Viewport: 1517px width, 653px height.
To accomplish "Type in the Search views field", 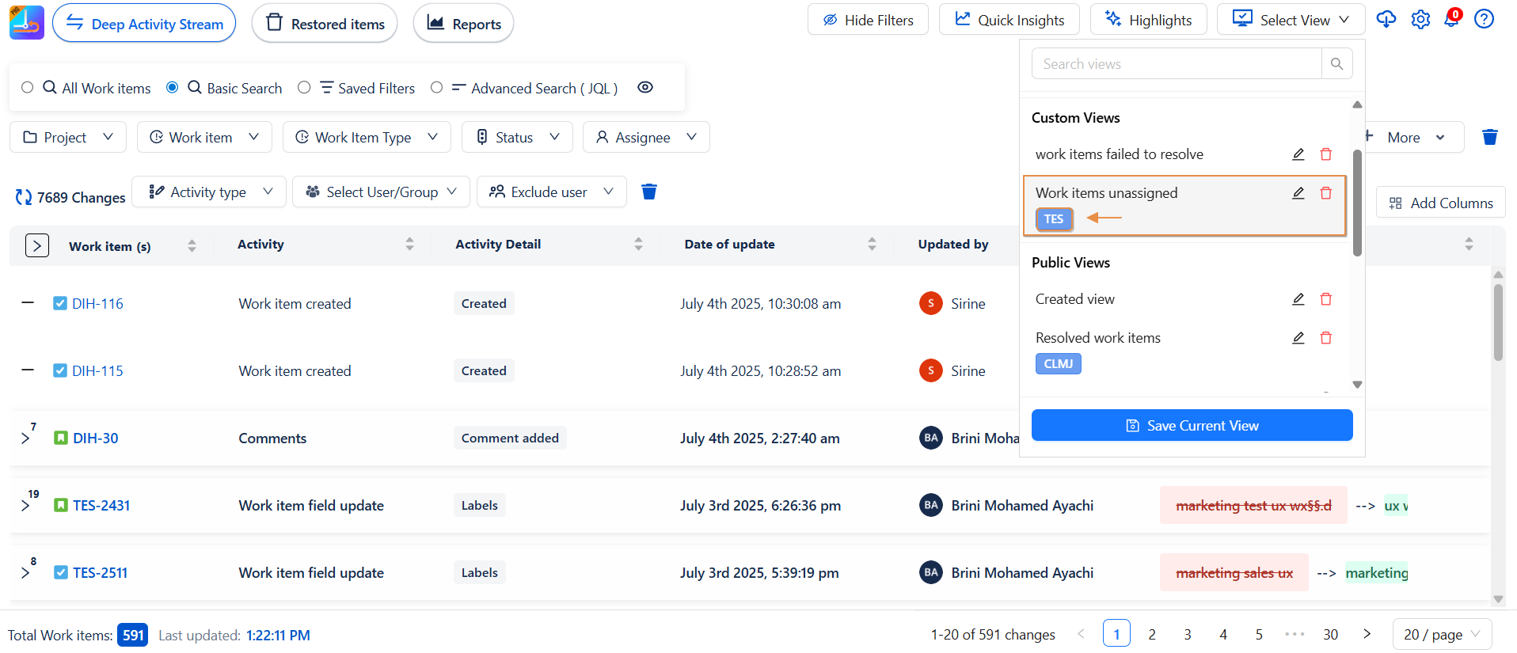I will click(x=1176, y=64).
